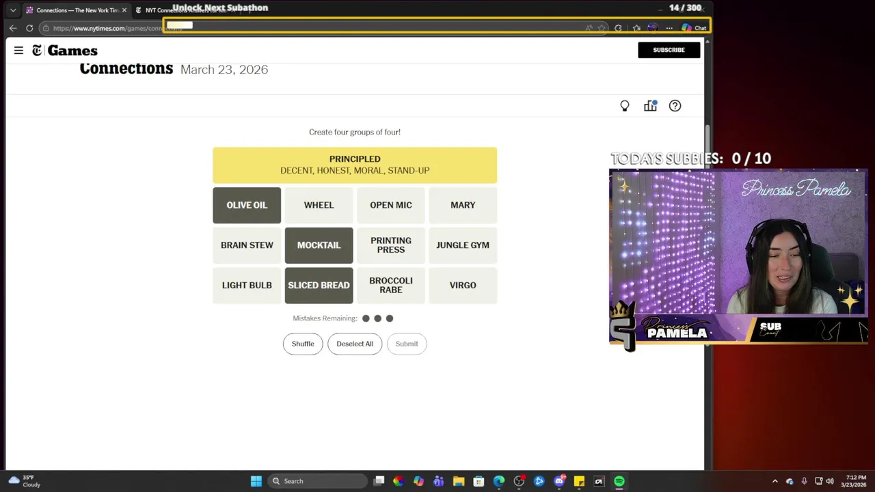
Task: Click the browser extensions refresh icon
Action: pos(618,28)
